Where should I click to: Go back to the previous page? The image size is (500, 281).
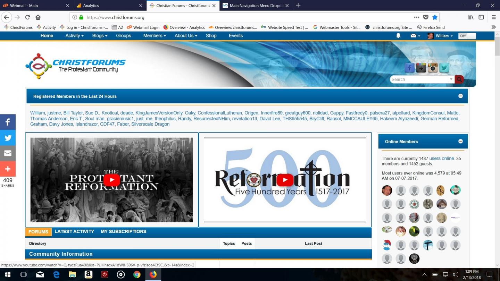[x=7, y=17]
